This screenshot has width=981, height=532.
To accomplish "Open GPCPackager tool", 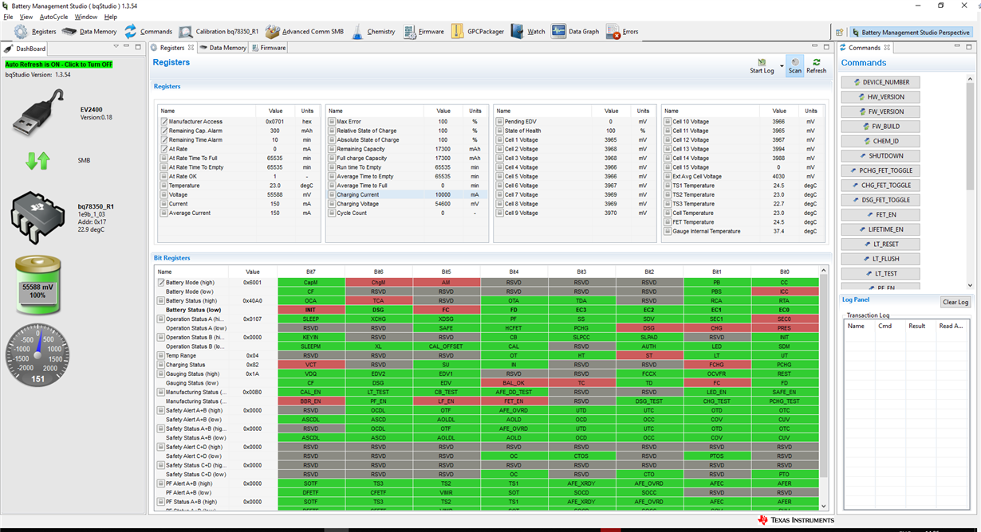I will tap(478, 32).
